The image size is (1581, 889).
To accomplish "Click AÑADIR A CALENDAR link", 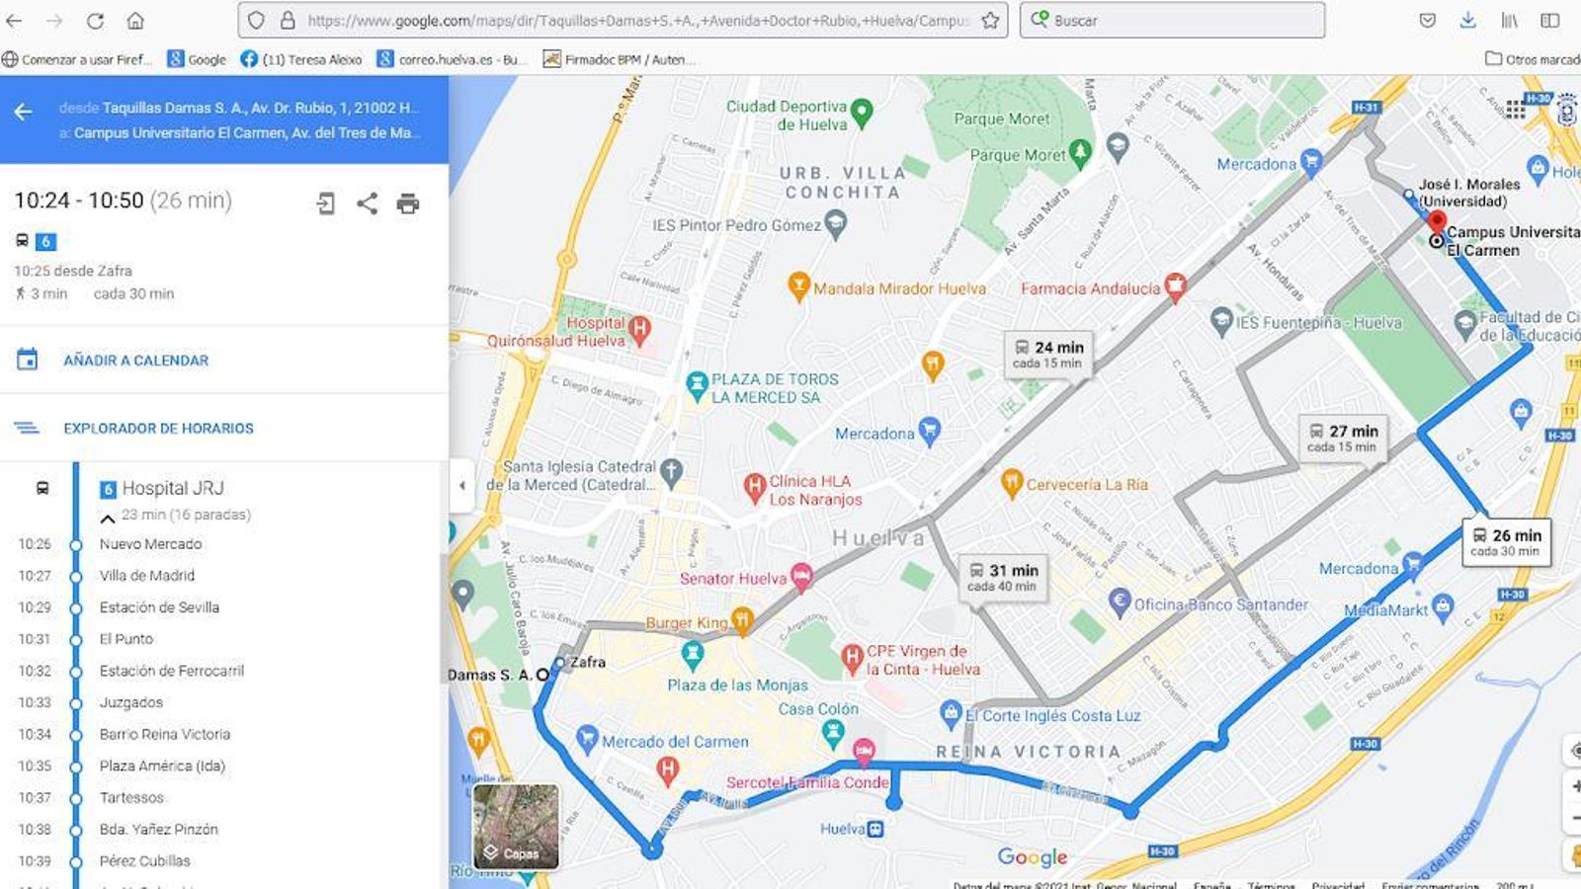I will (x=135, y=361).
